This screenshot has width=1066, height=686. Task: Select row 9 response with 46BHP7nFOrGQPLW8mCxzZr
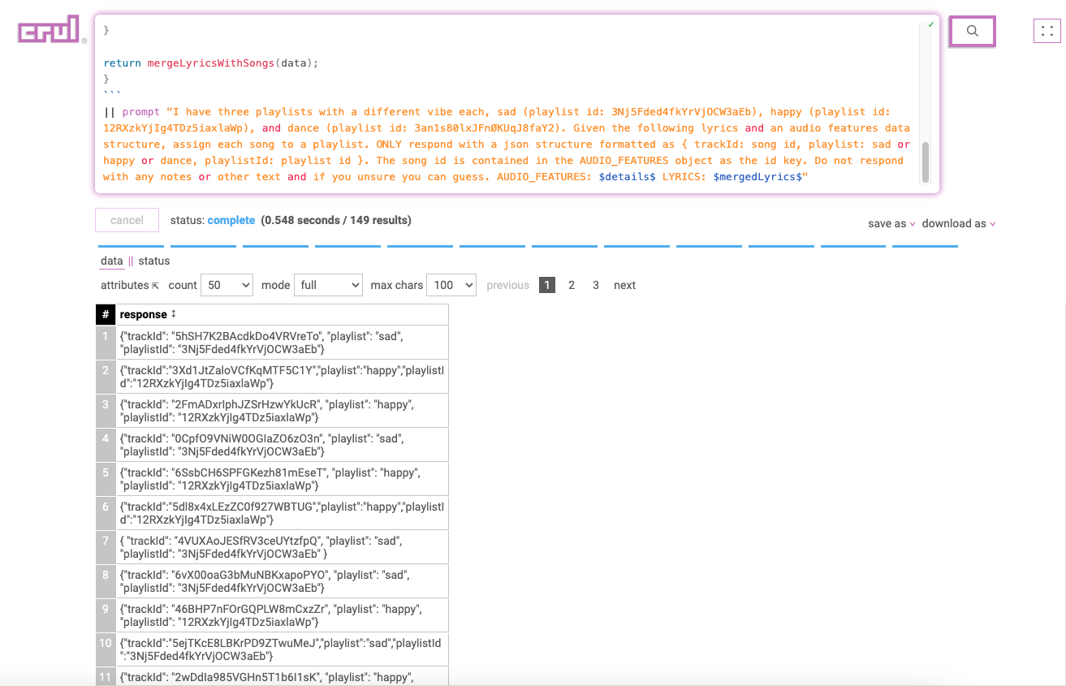pos(282,615)
